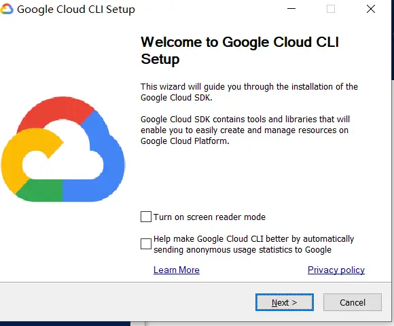Click the large Google Cloud logo image
The image size is (394, 326).
pos(63,149)
